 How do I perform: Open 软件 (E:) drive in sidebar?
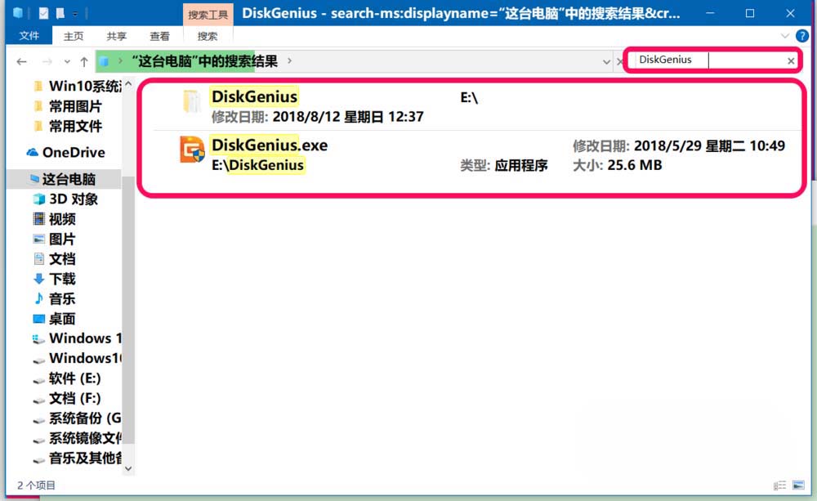(74, 378)
